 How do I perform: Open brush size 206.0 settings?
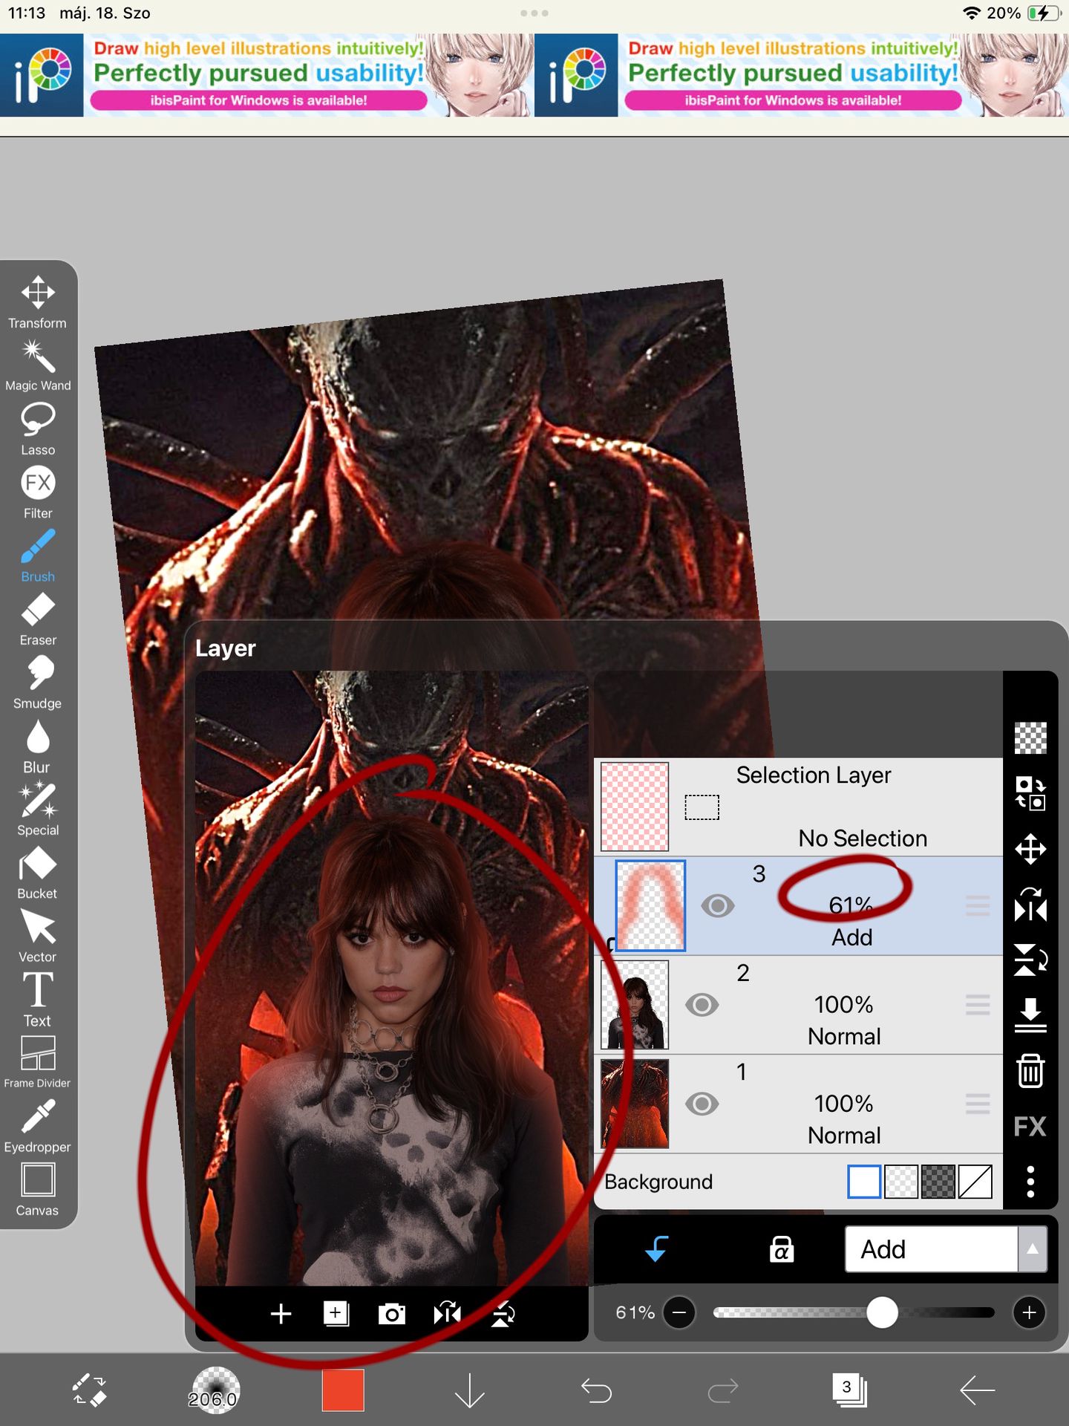pos(215,1390)
